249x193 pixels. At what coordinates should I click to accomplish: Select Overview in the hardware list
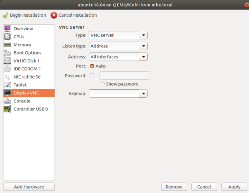tap(29, 29)
